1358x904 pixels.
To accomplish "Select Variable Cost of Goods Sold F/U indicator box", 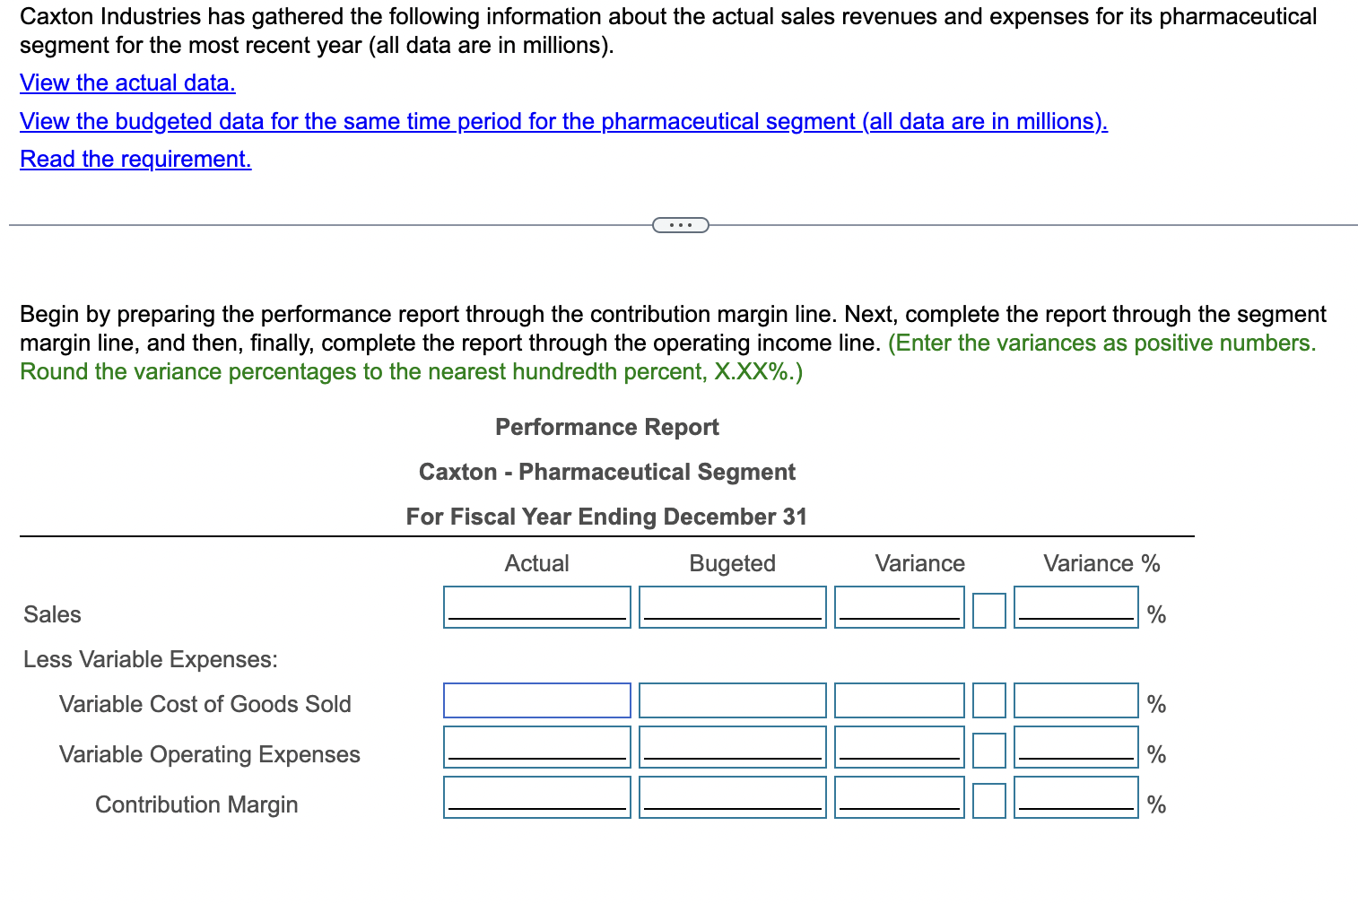I will pyautogui.click(x=989, y=700).
